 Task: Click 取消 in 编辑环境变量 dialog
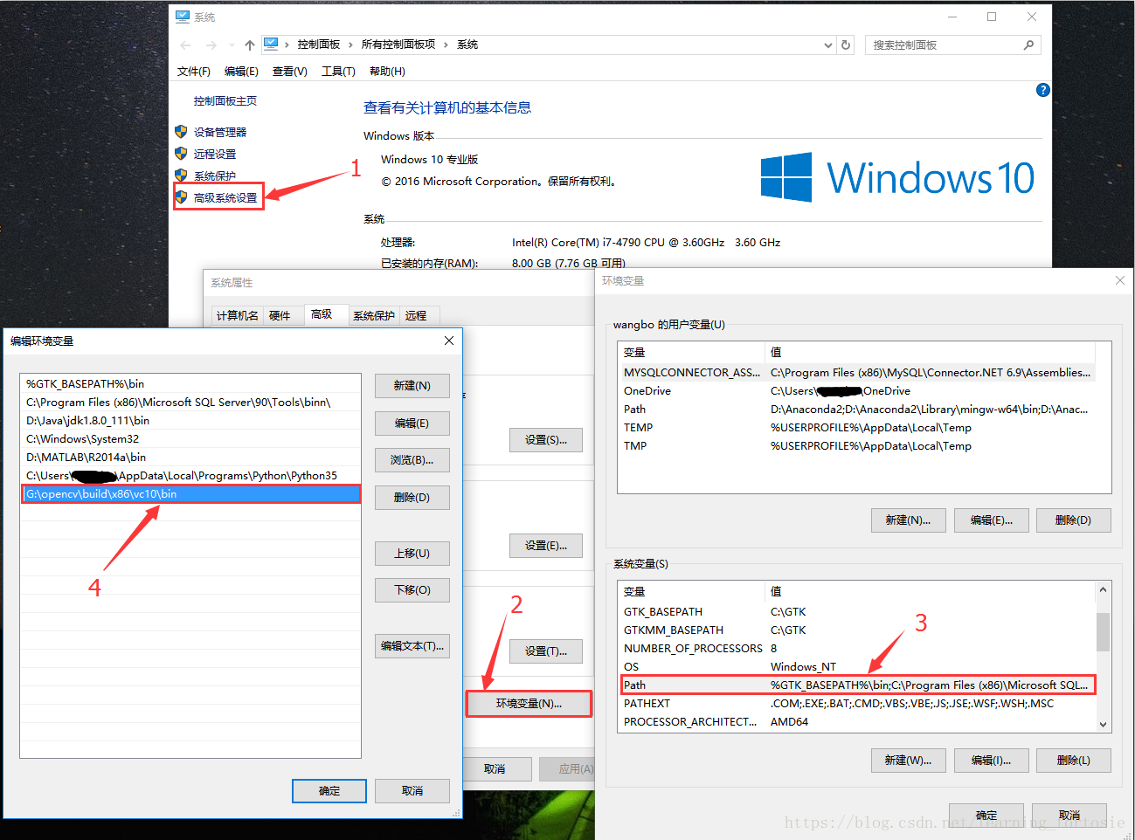[x=412, y=791]
